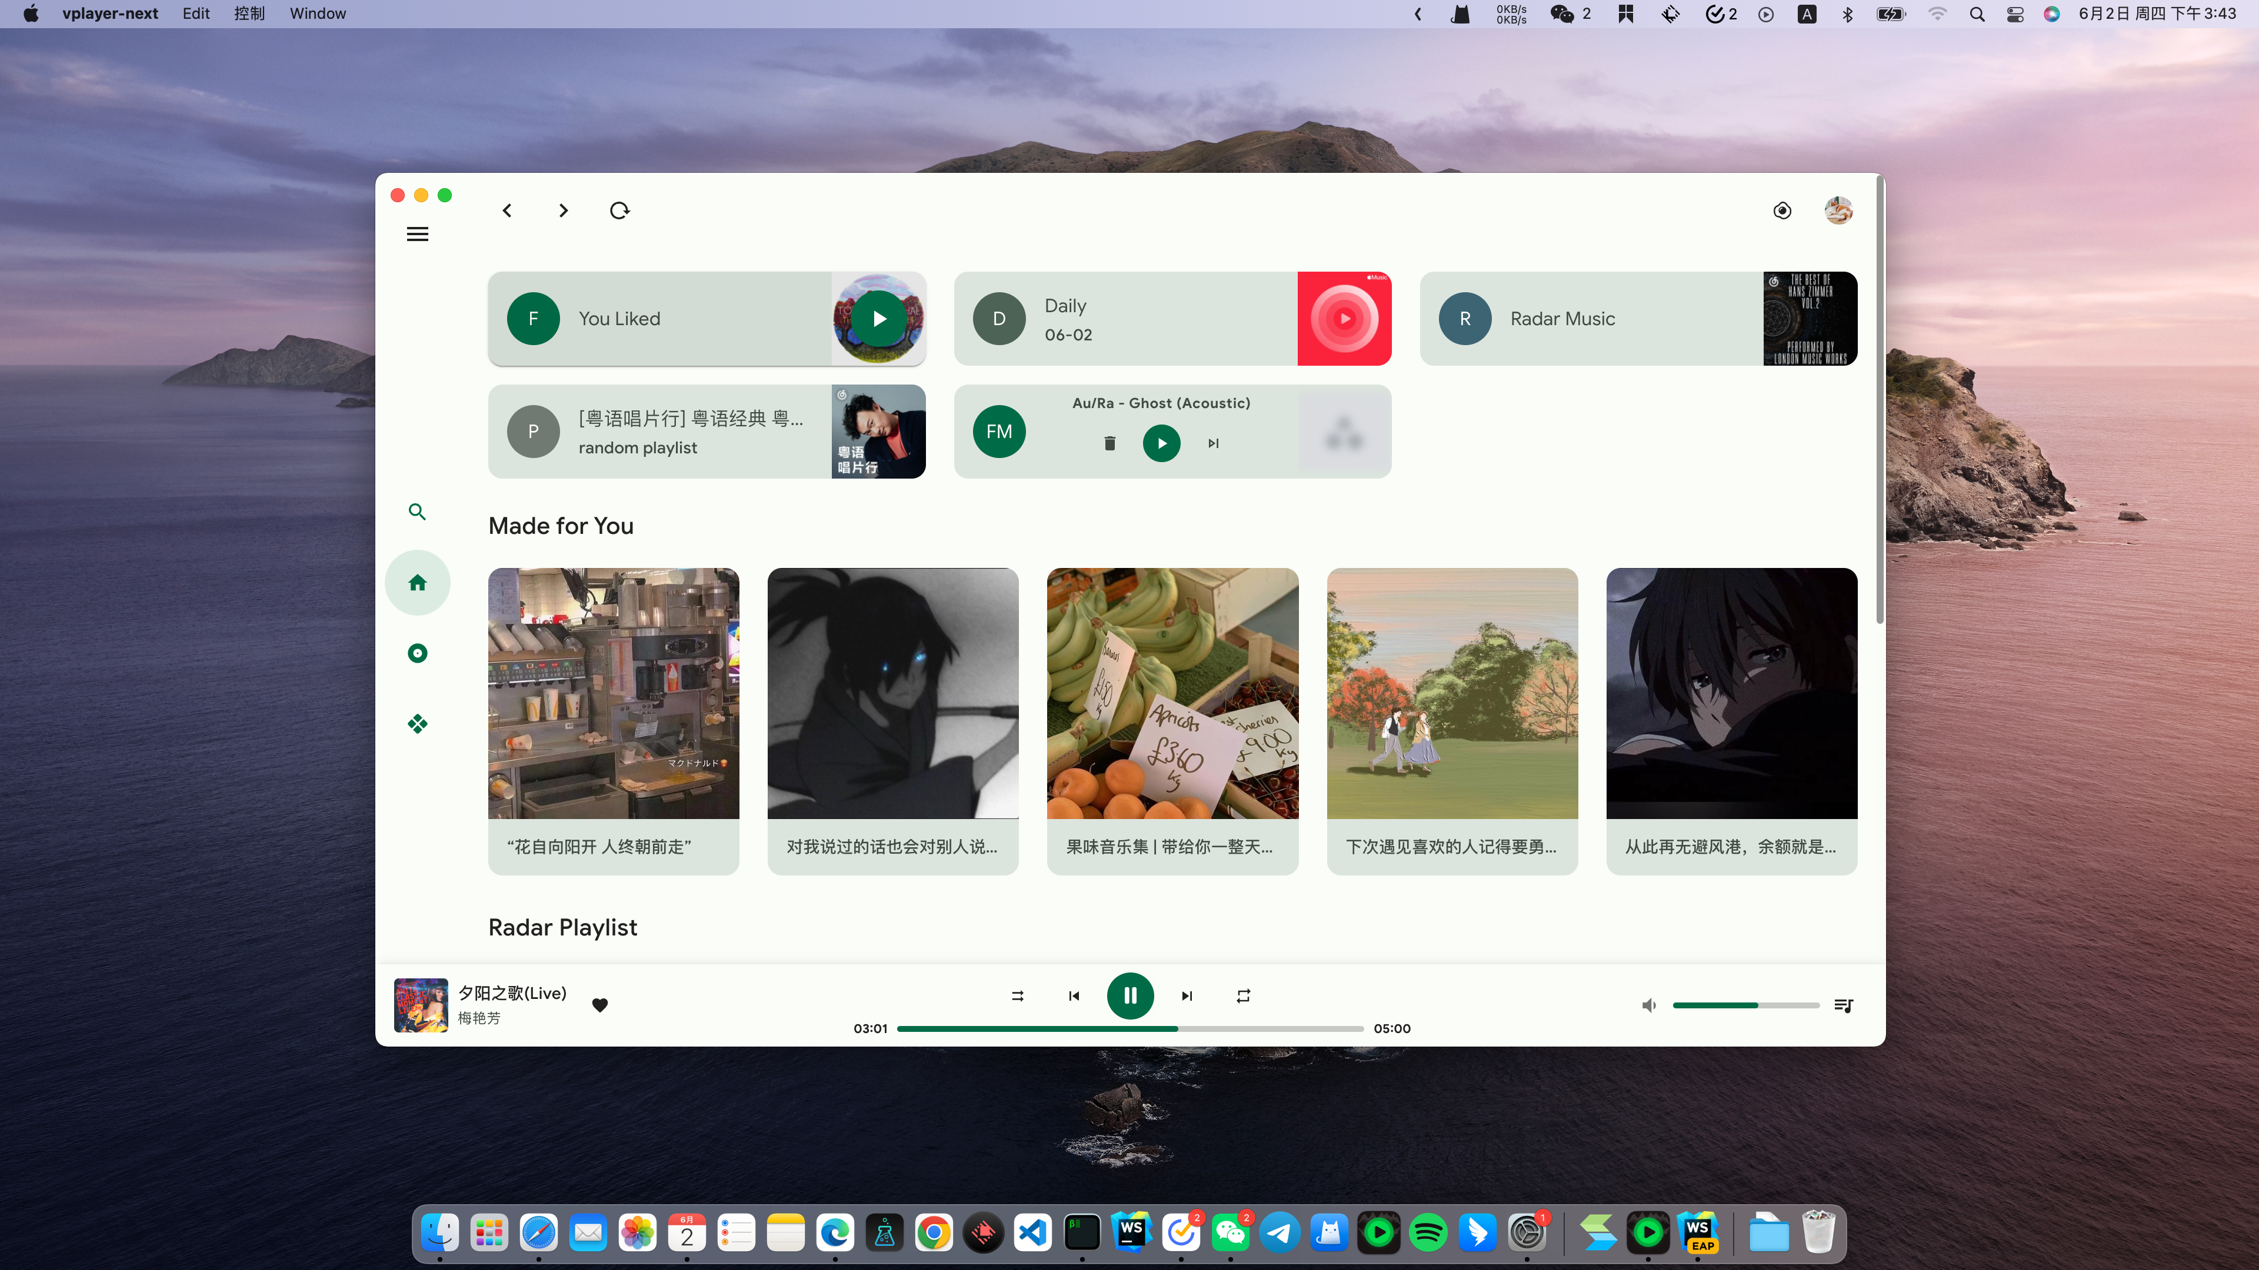This screenshot has height=1270, width=2259.
Task: Open the play queue list
Action: (1843, 1005)
